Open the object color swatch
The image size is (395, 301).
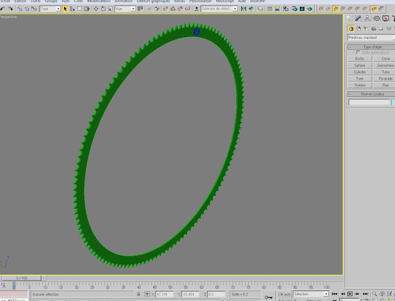point(393,102)
